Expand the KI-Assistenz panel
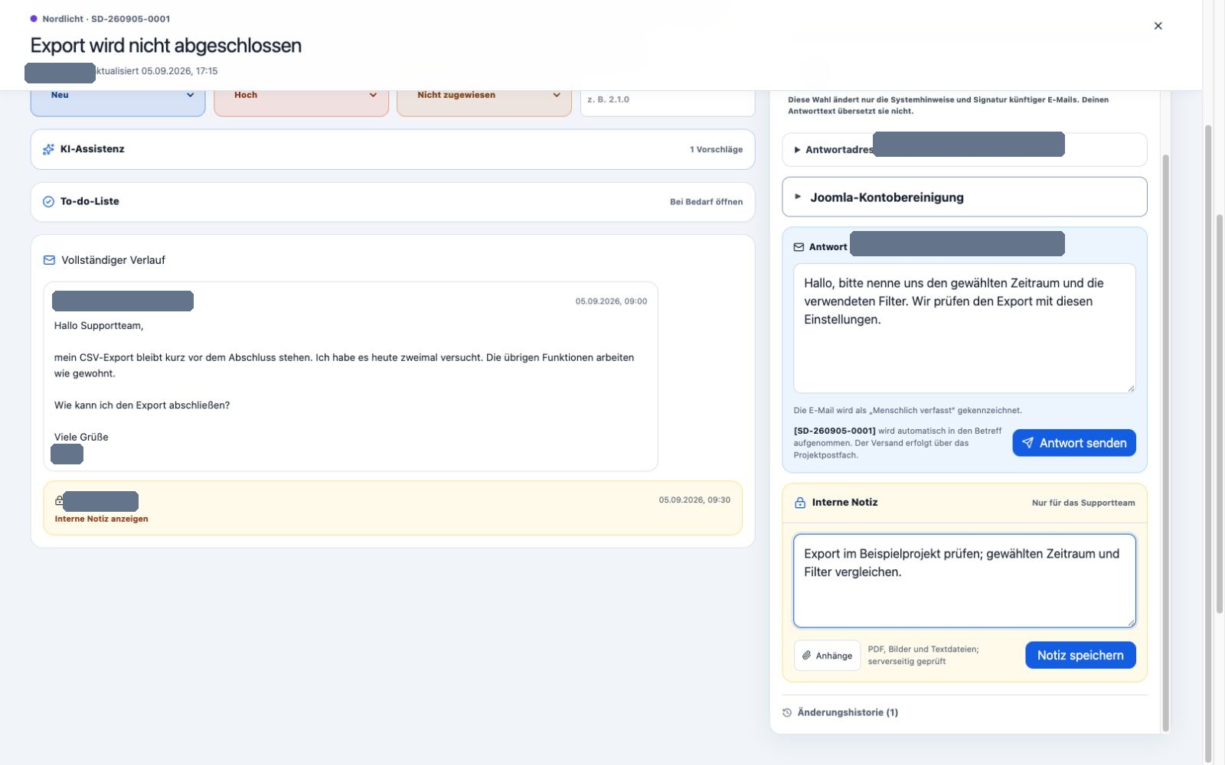1225x765 pixels. coord(393,149)
